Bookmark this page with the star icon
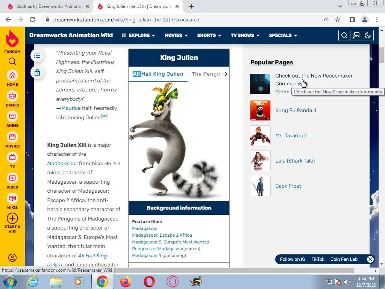The width and height of the screenshot is (385, 289). point(338,20)
